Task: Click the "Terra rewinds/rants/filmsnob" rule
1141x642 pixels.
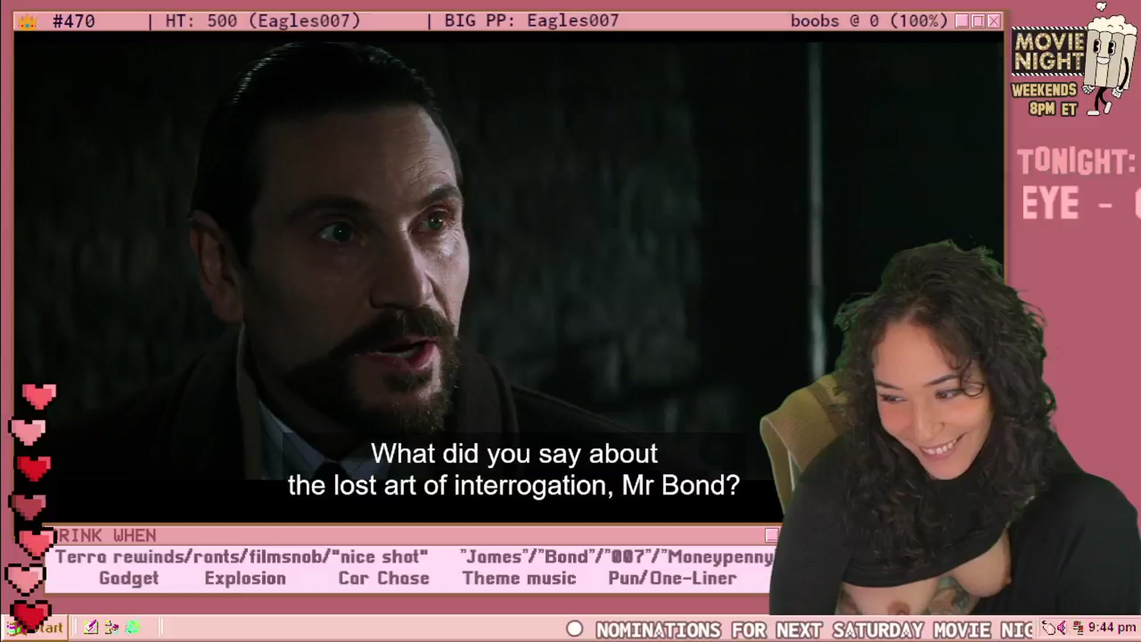Action: 242,557
